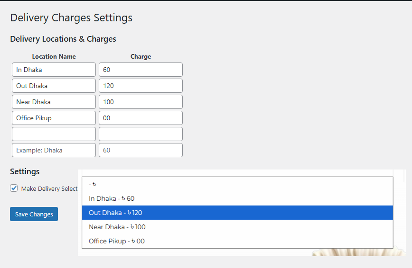
Task: Click the charge field containing 100
Action: (x=140, y=102)
